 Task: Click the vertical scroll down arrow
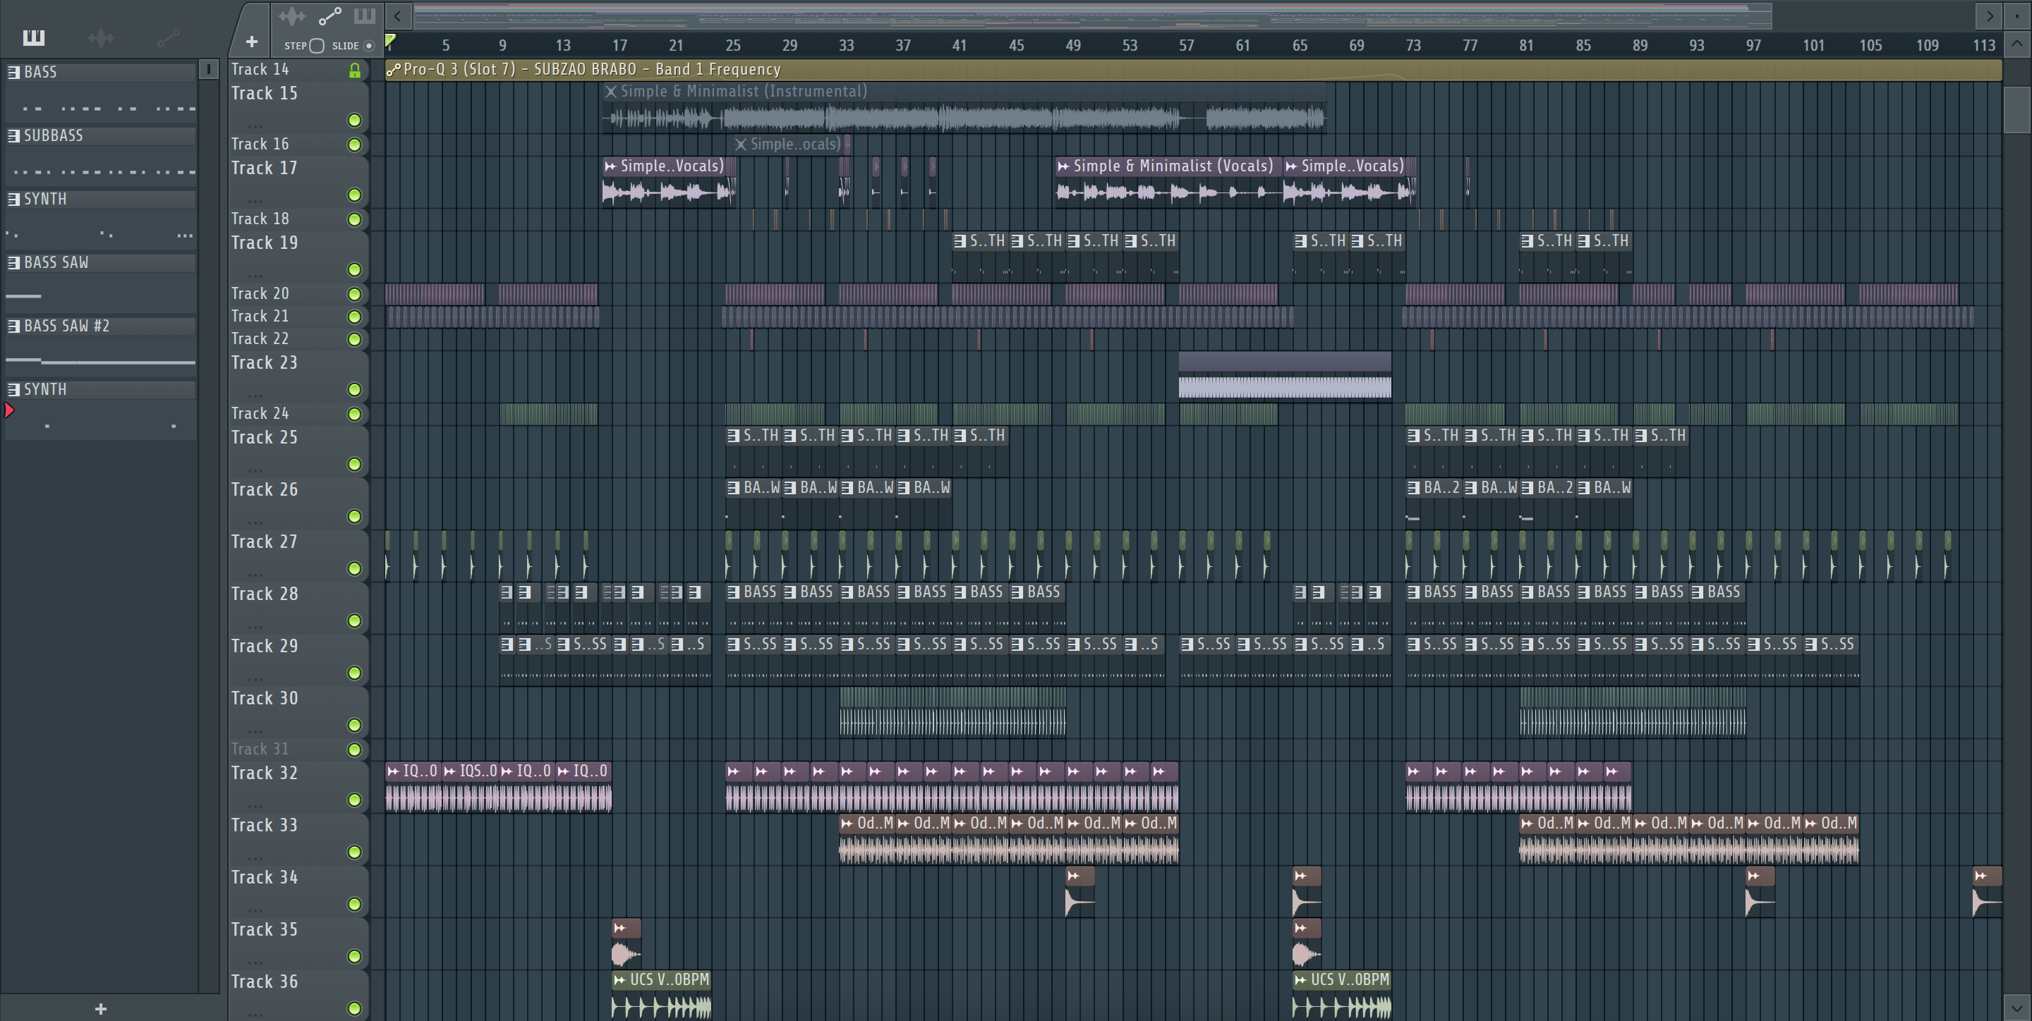coord(2017,1008)
